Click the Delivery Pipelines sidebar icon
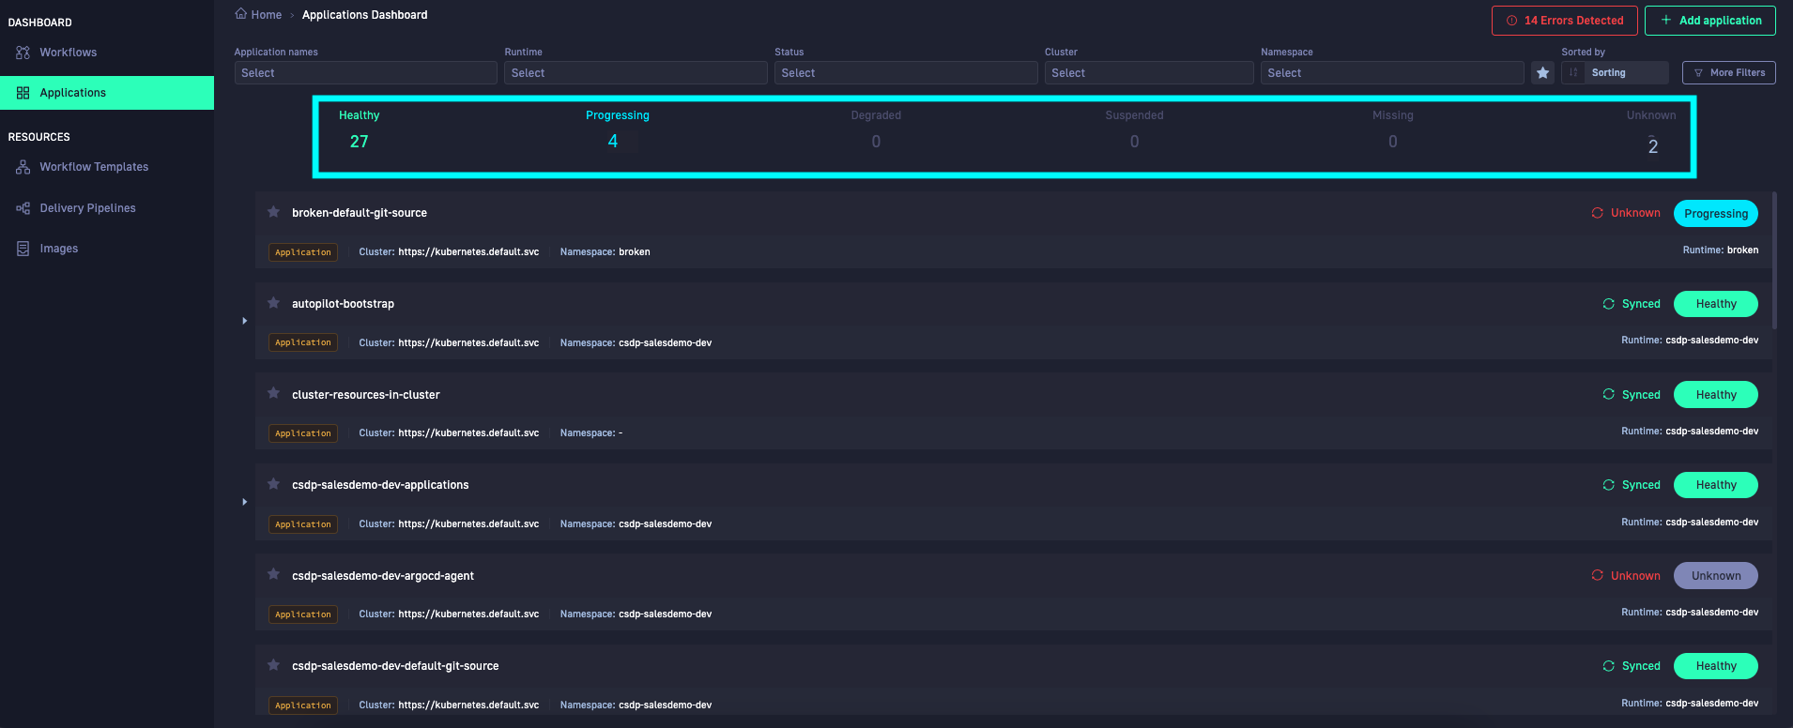 tap(23, 208)
